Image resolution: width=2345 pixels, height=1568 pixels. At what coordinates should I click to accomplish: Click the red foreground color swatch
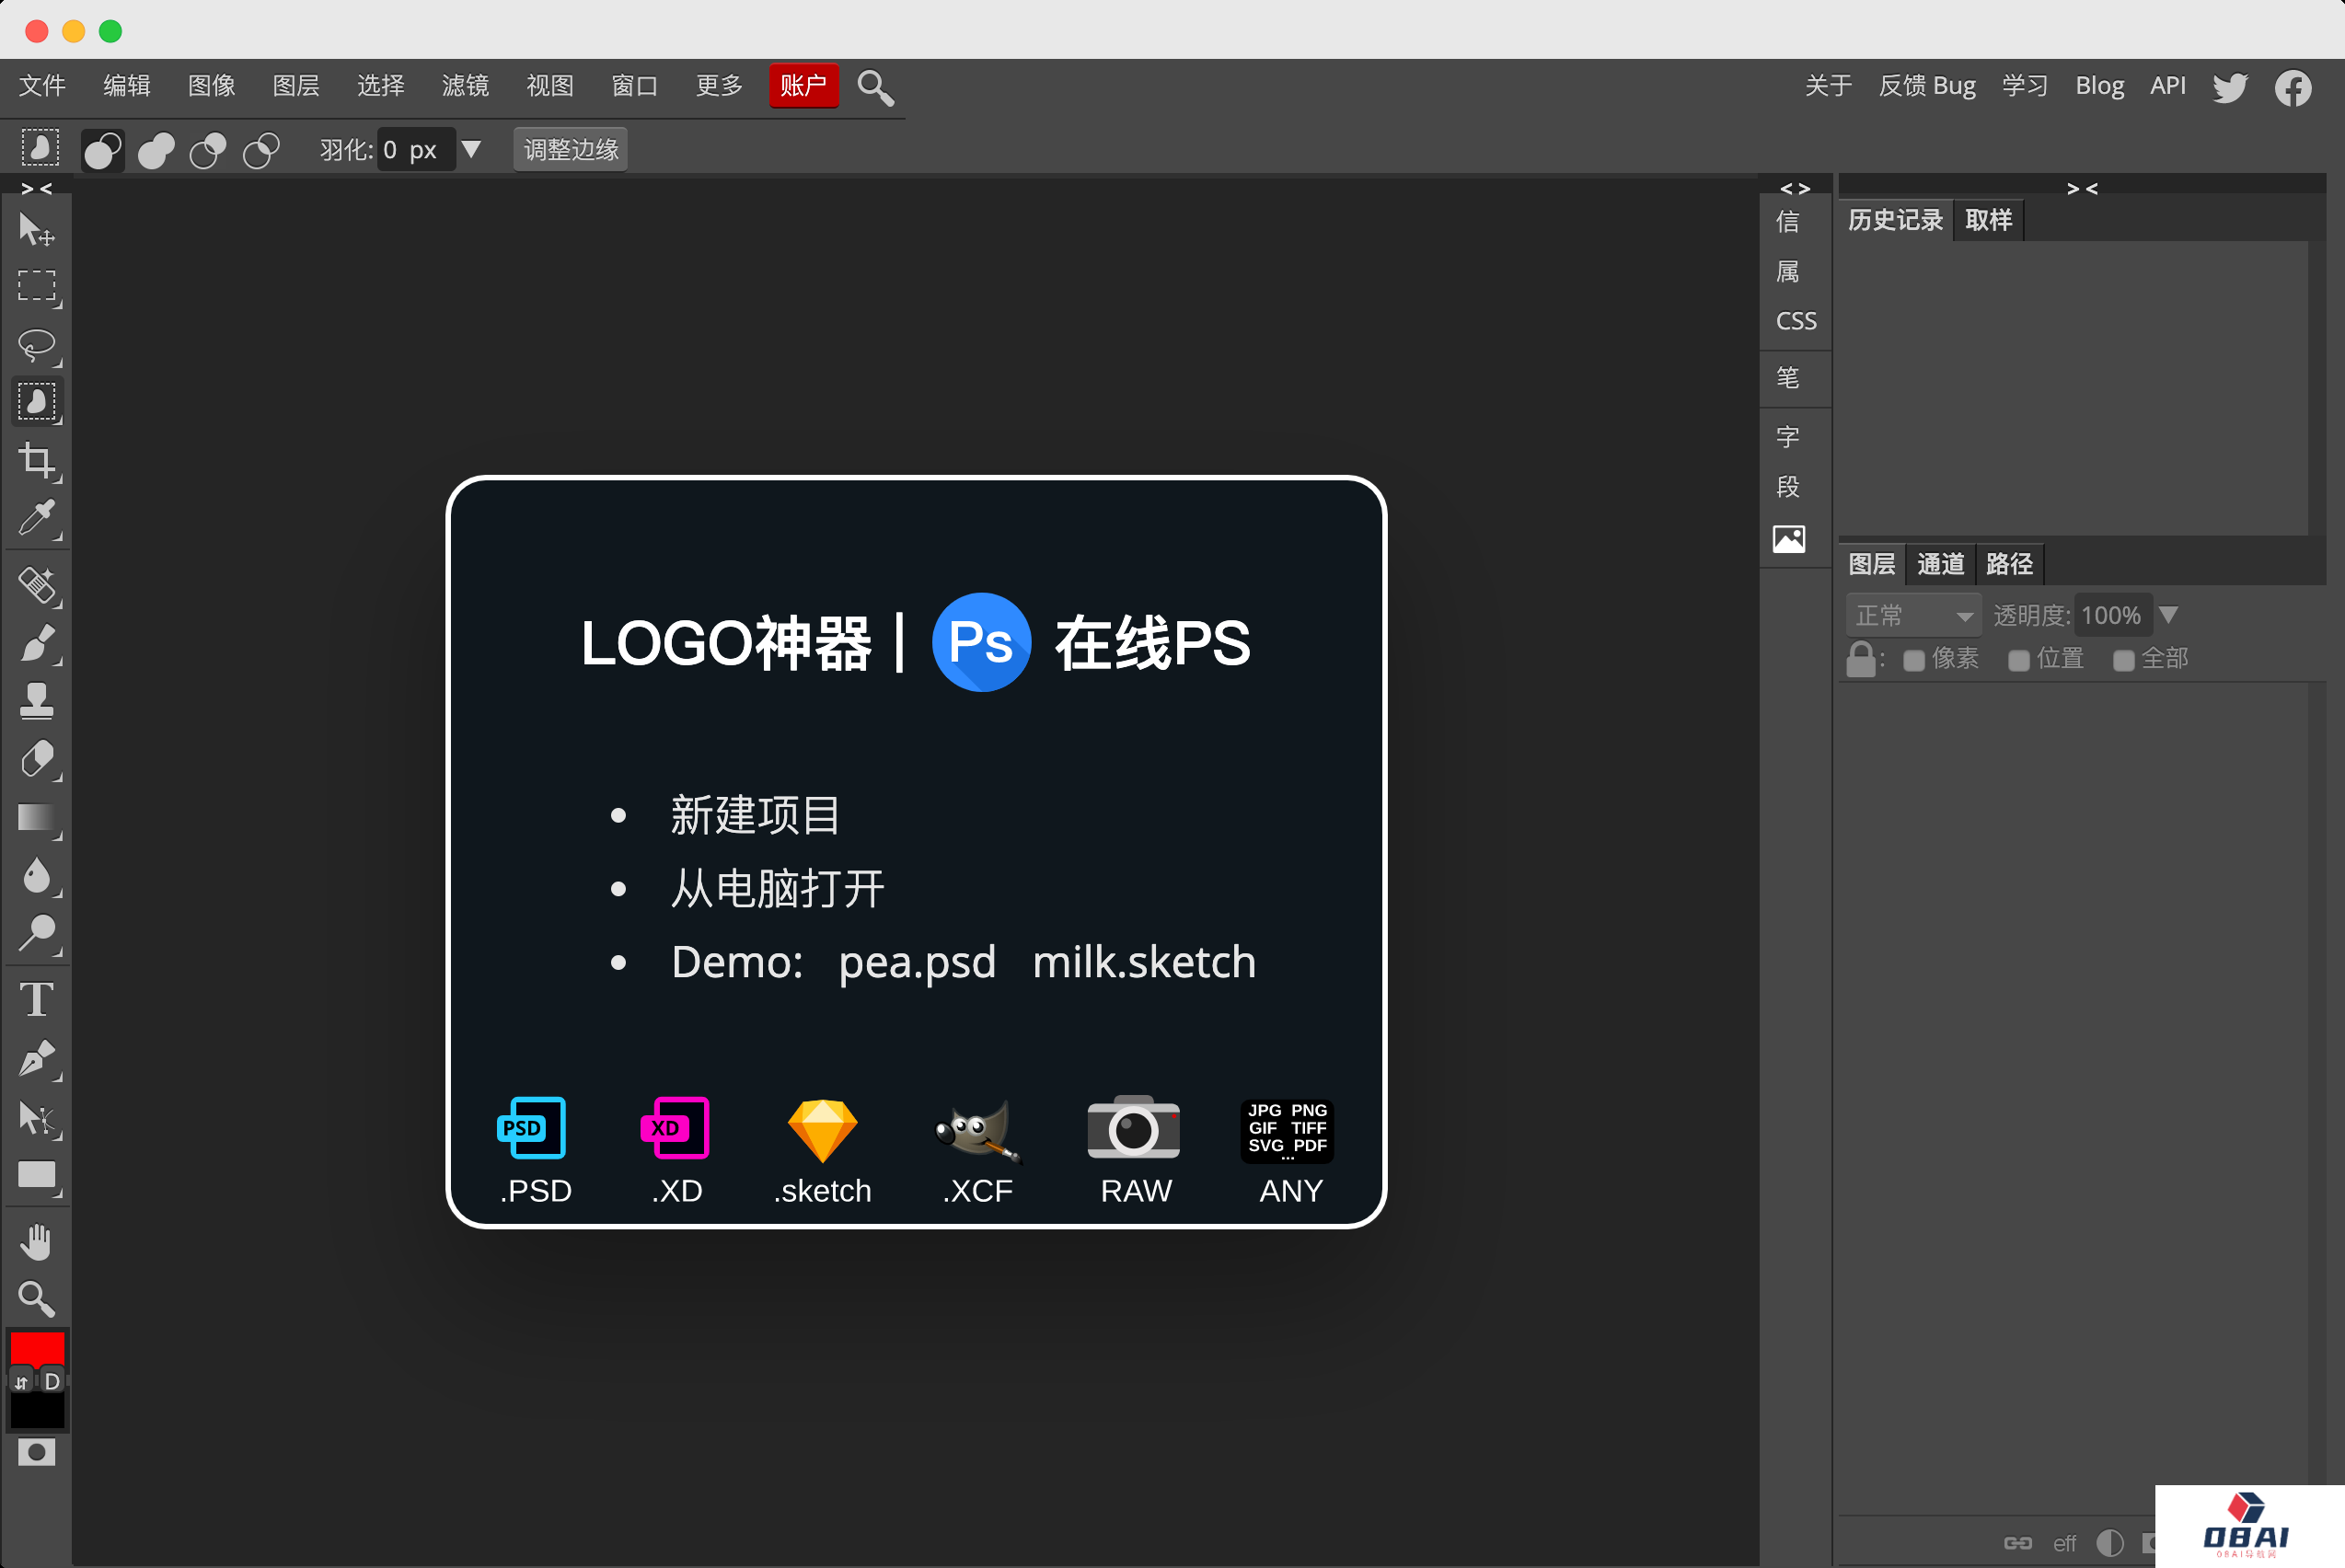tap(37, 1350)
